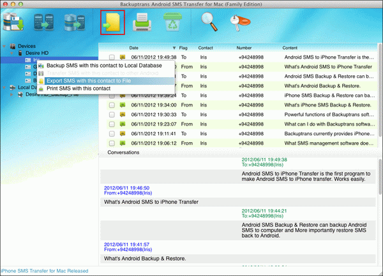
Task: Click the Date column sort arrow
Action: [174, 48]
